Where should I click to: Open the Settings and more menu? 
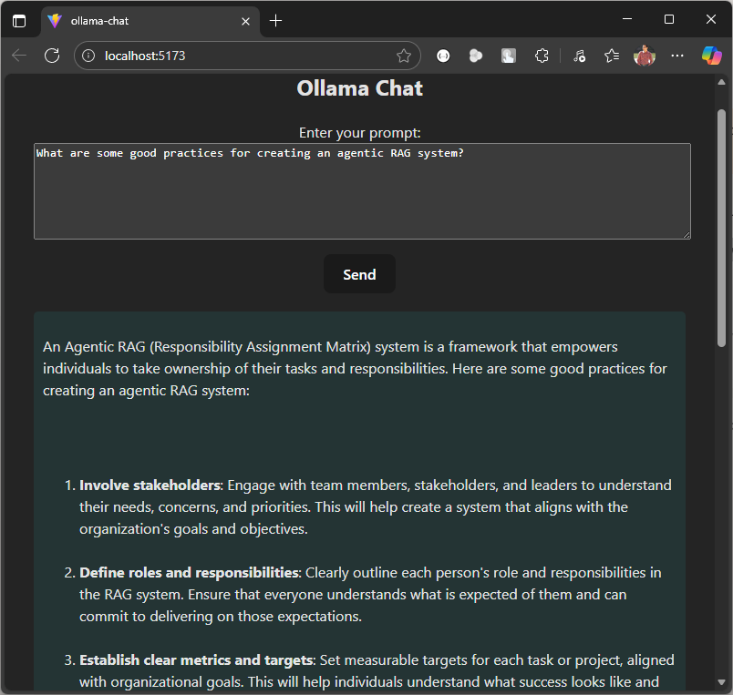coord(676,56)
